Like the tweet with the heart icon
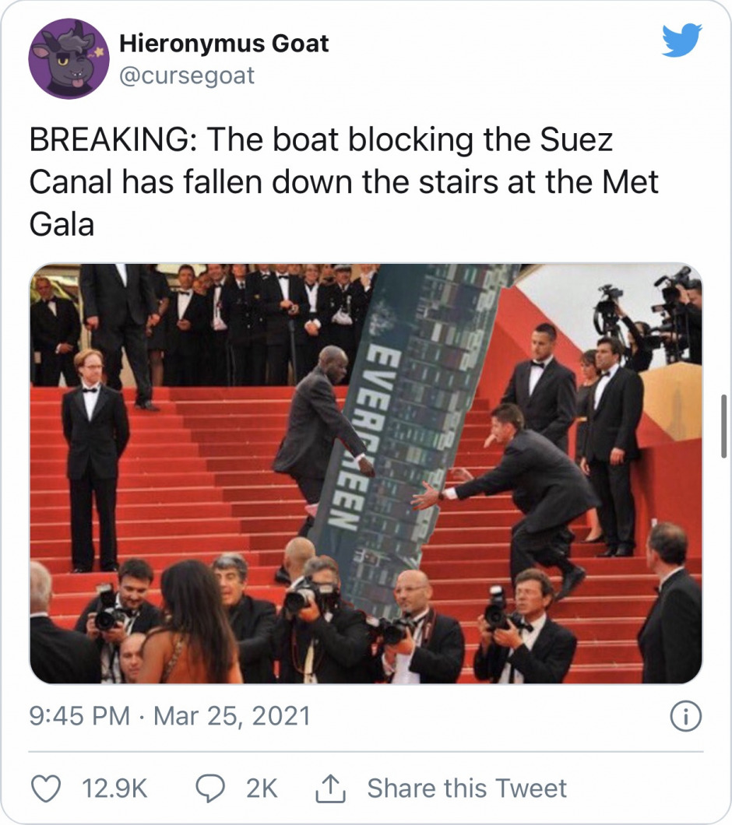Screen dimensions: 732x825 [45, 788]
